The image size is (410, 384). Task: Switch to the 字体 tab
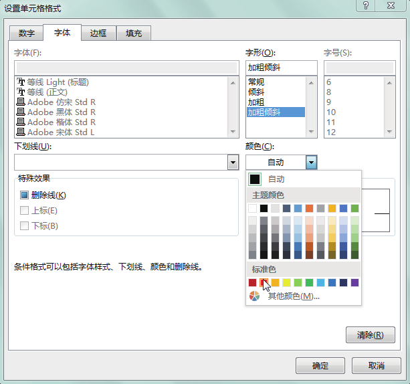point(62,32)
